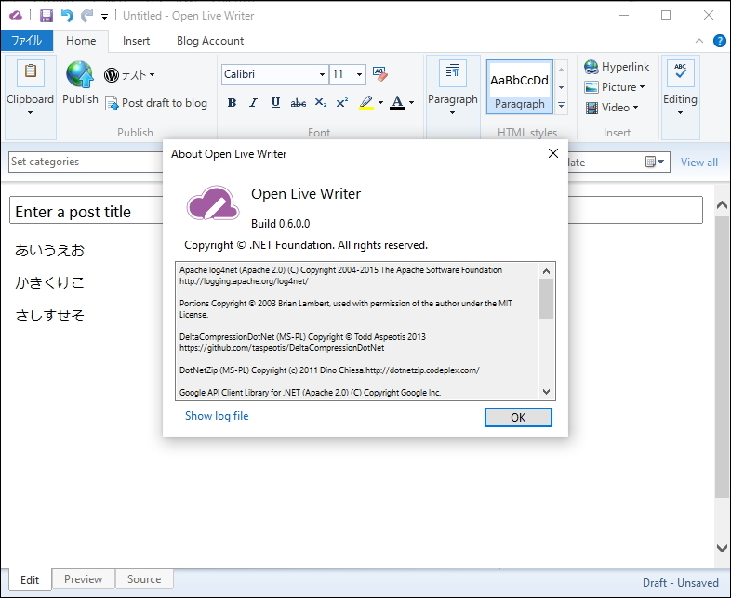Apply black font color
This screenshot has height=598, width=731.
click(x=397, y=103)
